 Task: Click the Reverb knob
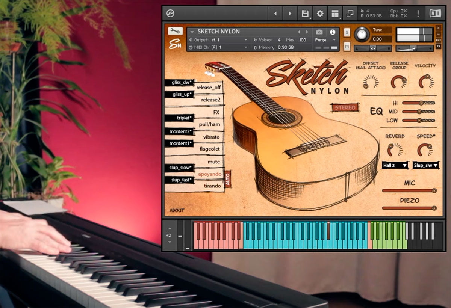[x=395, y=150]
